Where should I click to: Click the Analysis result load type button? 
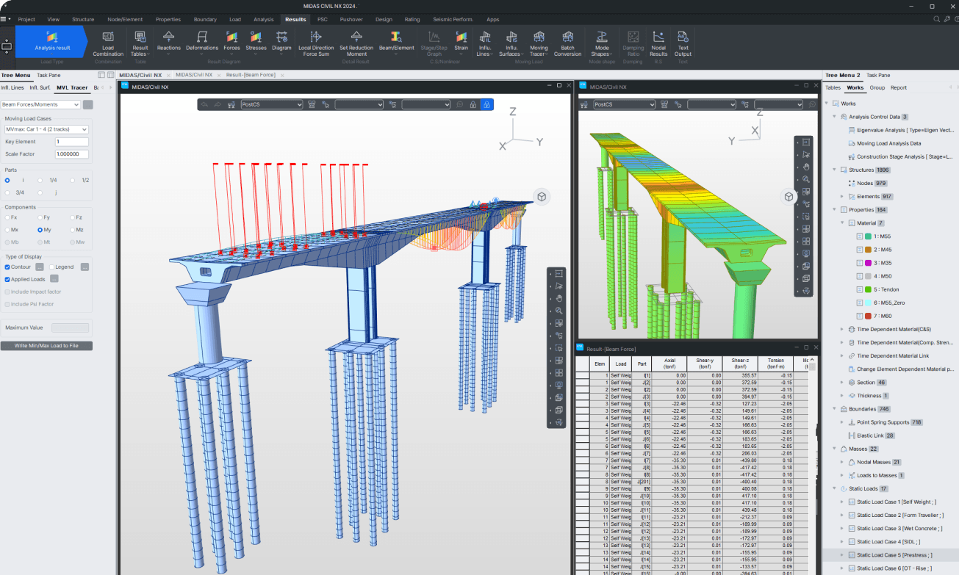pyautogui.click(x=51, y=41)
